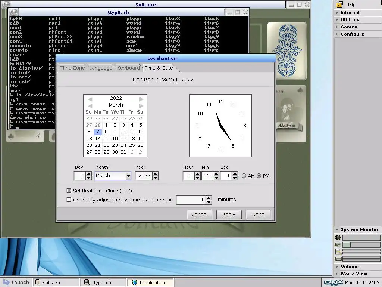Expand the Utilities group in the shelf
The height and width of the screenshot is (287, 382).
pos(358,20)
